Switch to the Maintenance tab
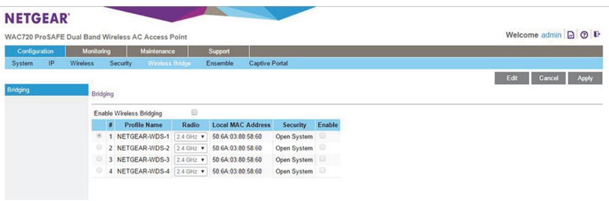 (x=157, y=51)
